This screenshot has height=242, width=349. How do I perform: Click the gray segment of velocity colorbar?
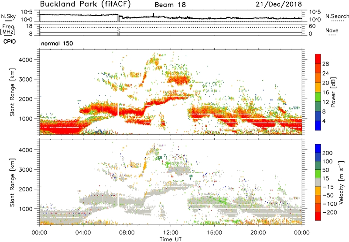[318, 182]
